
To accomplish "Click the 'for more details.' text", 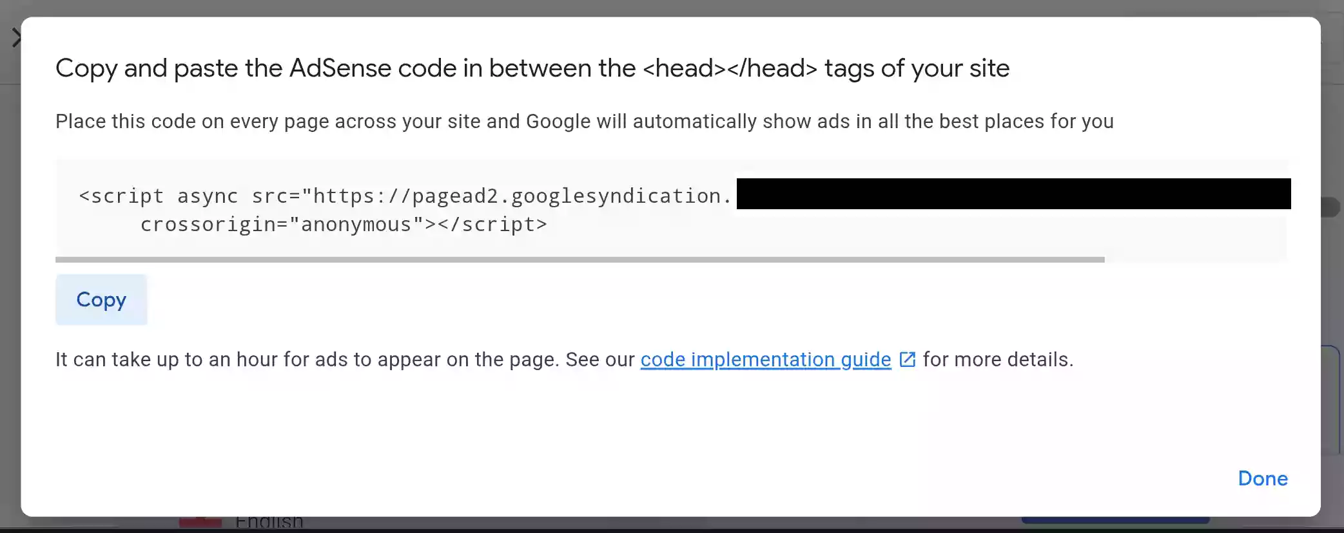I will [x=998, y=359].
